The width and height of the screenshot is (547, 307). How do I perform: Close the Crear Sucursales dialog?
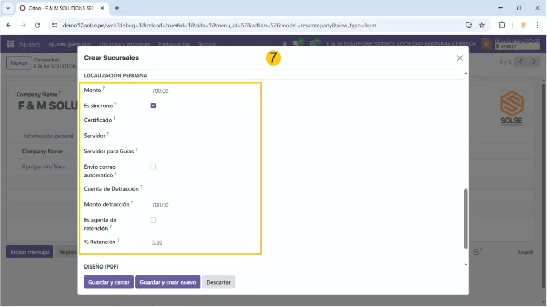tap(459, 58)
